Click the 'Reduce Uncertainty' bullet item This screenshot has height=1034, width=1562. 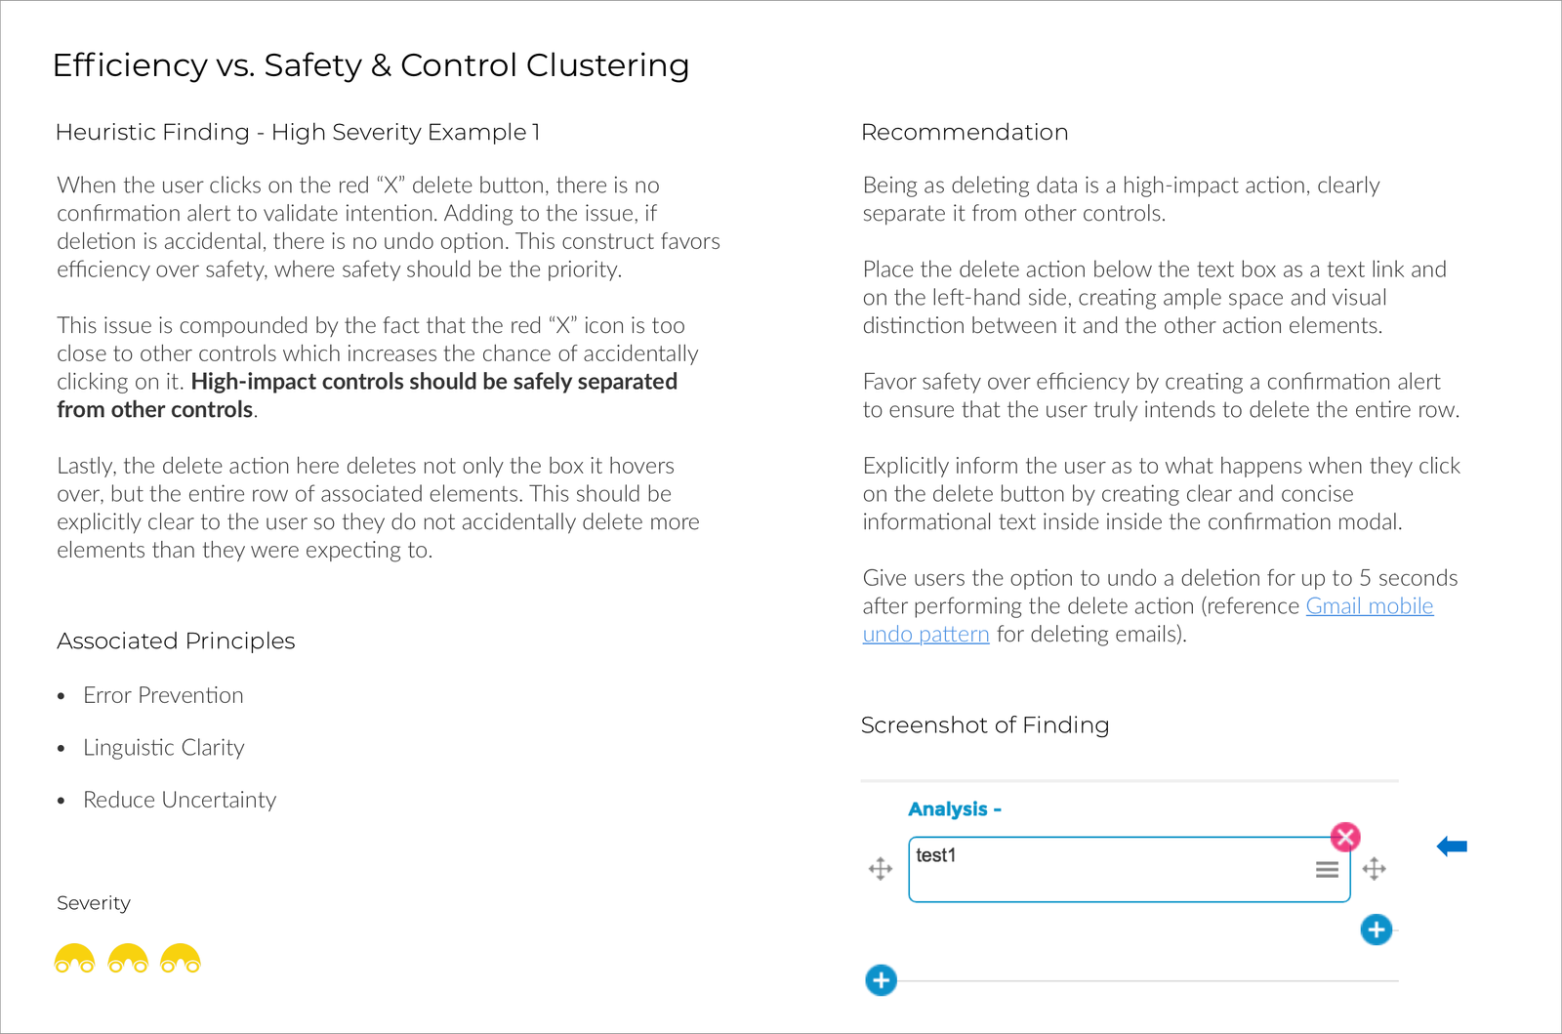click(180, 800)
